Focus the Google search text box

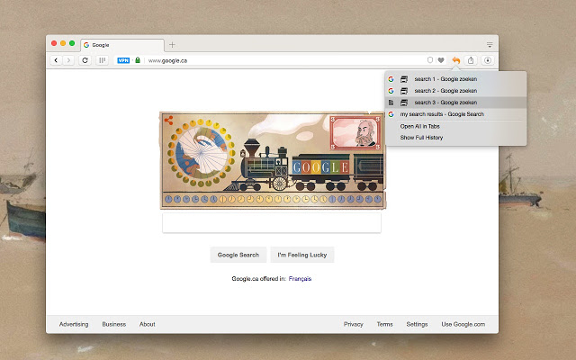point(272,223)
